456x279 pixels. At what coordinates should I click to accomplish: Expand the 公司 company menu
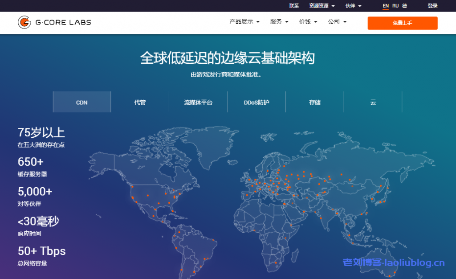337,21
